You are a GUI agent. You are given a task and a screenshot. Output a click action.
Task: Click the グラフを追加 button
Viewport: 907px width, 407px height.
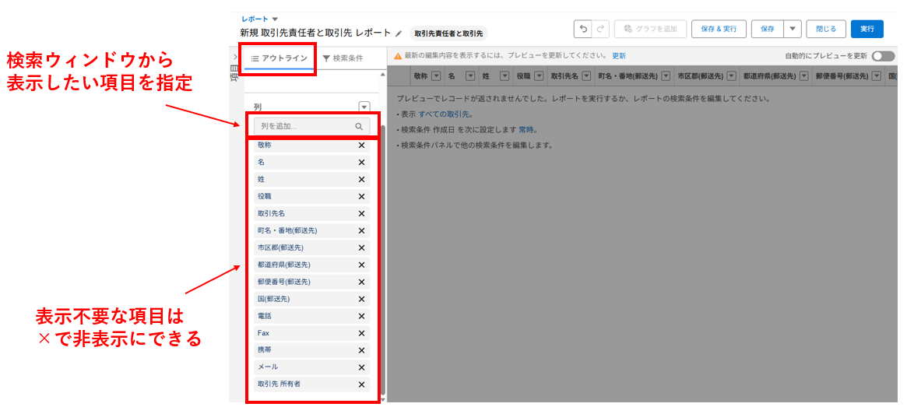650,28
